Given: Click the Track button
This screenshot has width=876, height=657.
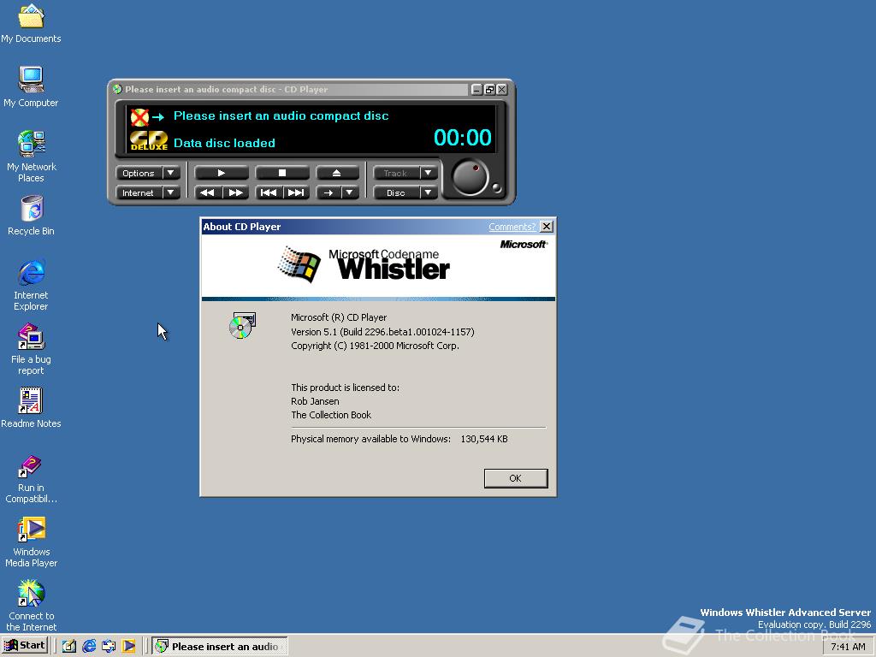Looking at the screenshot, I should point(395,173).
